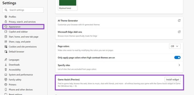Select the Mystical forest green theme swatch
The image size is (194, 95).
(68, 3)
